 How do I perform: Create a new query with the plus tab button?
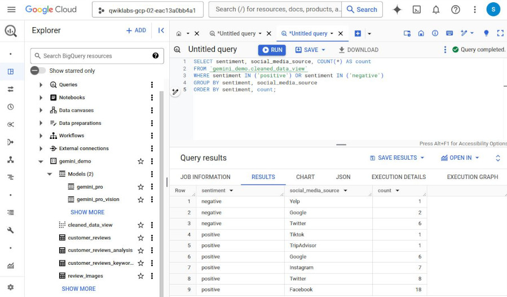pos(358,33)
